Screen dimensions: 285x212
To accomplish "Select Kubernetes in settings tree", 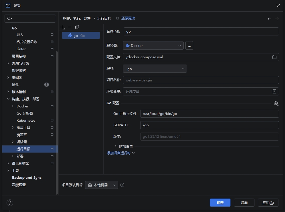I will tap(26, 120).
